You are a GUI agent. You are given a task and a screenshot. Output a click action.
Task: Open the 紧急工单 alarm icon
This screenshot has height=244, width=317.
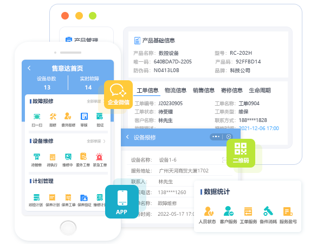99,157
